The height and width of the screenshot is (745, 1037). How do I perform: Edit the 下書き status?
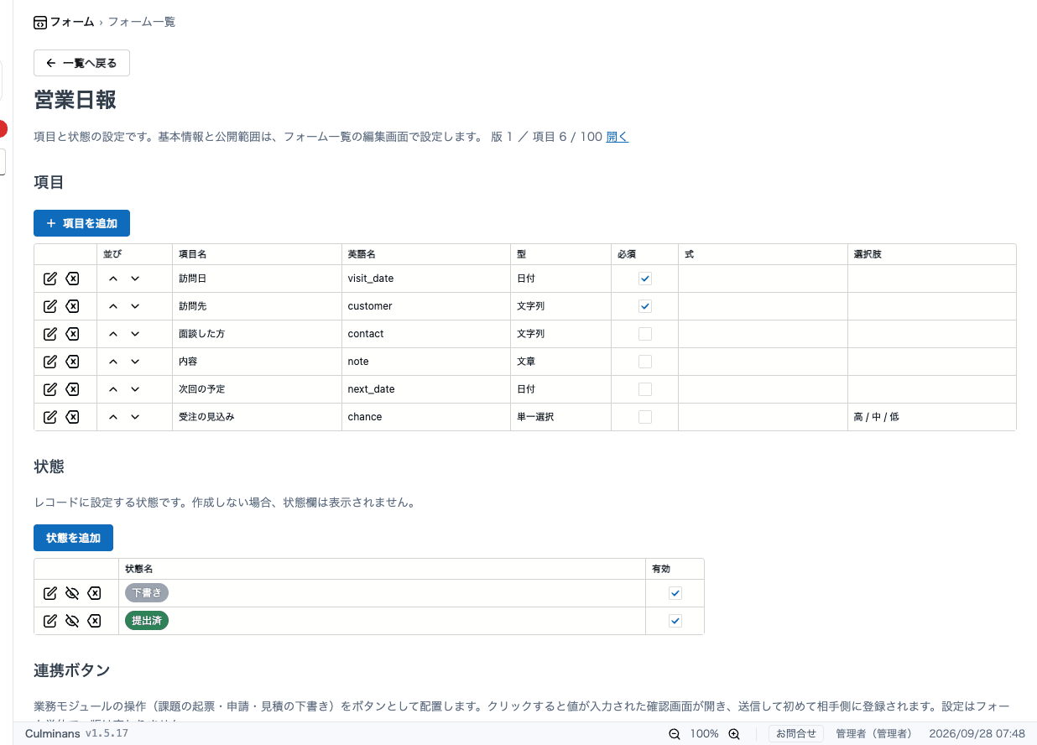(x=50, y=593)
